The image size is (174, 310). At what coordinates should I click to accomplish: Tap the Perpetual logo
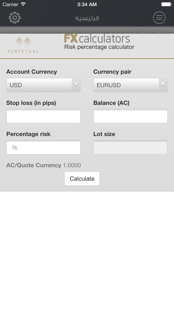[x=23, y=45]
